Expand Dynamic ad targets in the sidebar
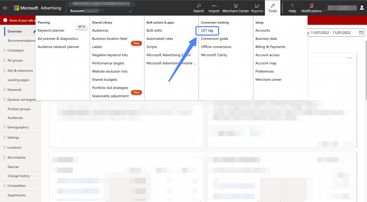The height and width of the screenshot is (202, 367). [4, 100]
